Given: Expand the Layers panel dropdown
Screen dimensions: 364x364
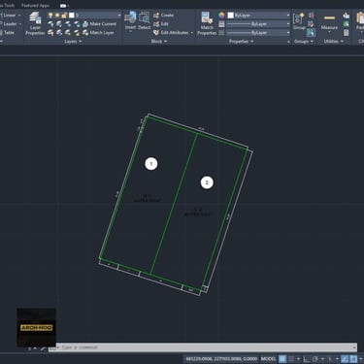Looking at the screenshot, I should (73, 42).
